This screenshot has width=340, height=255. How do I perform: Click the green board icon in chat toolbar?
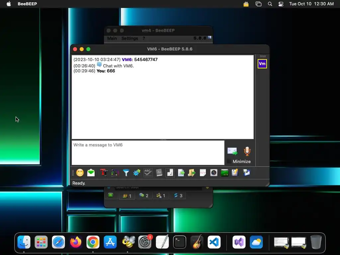224,173
